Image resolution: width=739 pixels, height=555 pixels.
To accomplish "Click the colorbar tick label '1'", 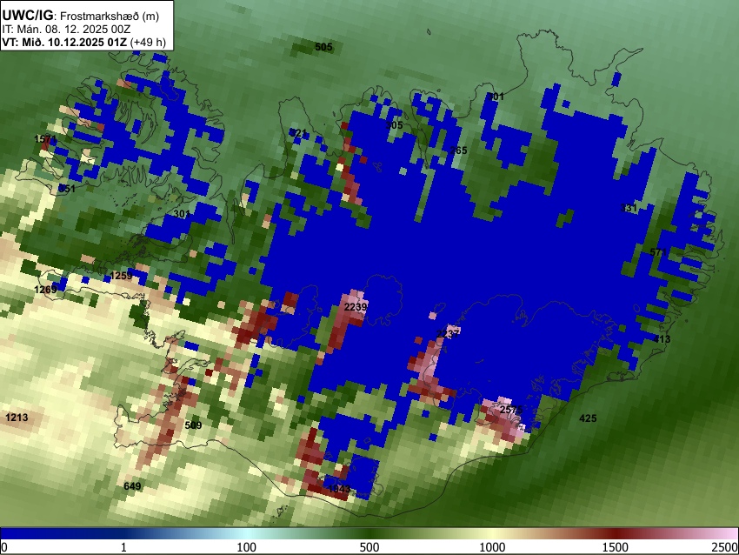I will [123, 547].
